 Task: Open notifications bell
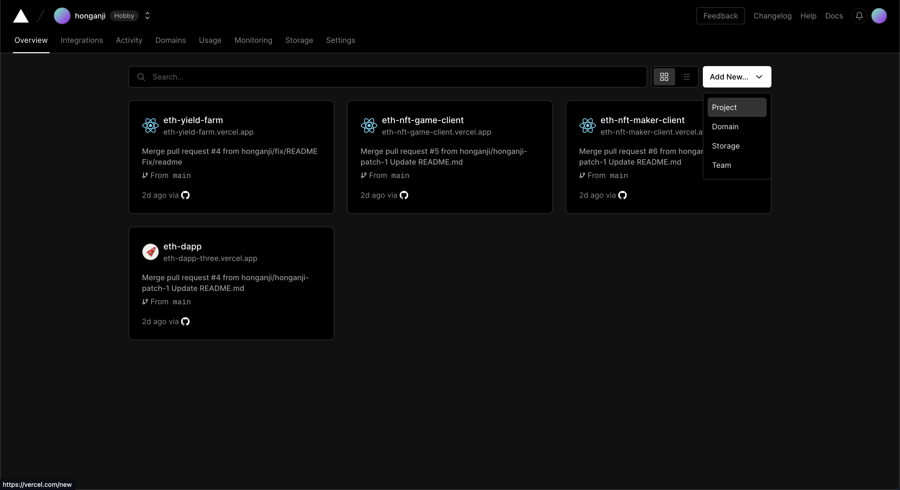tap(859, 16)
